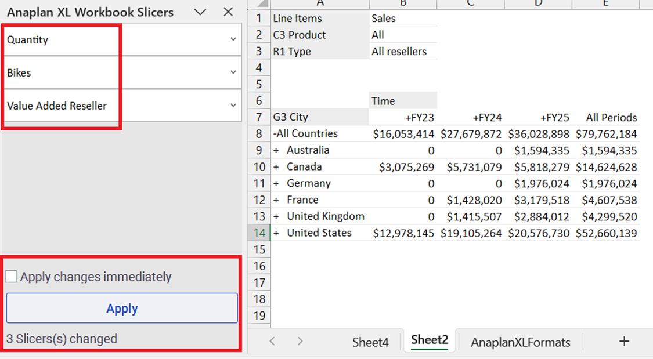Add a new sheet with plus icon
This screenshot has width=653, height=359.
pyautogui.click(x=624, y=341)
